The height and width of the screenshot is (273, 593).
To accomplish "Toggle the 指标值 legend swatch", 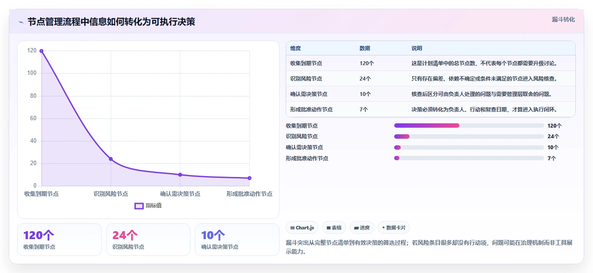I will (x=139, y=206).
